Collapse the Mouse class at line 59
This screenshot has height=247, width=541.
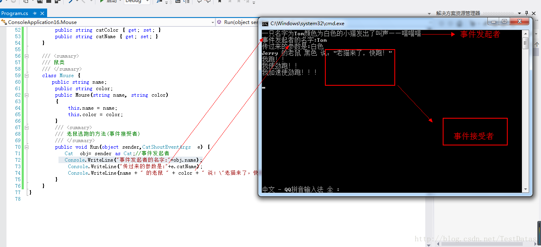[x=27, y=76]
